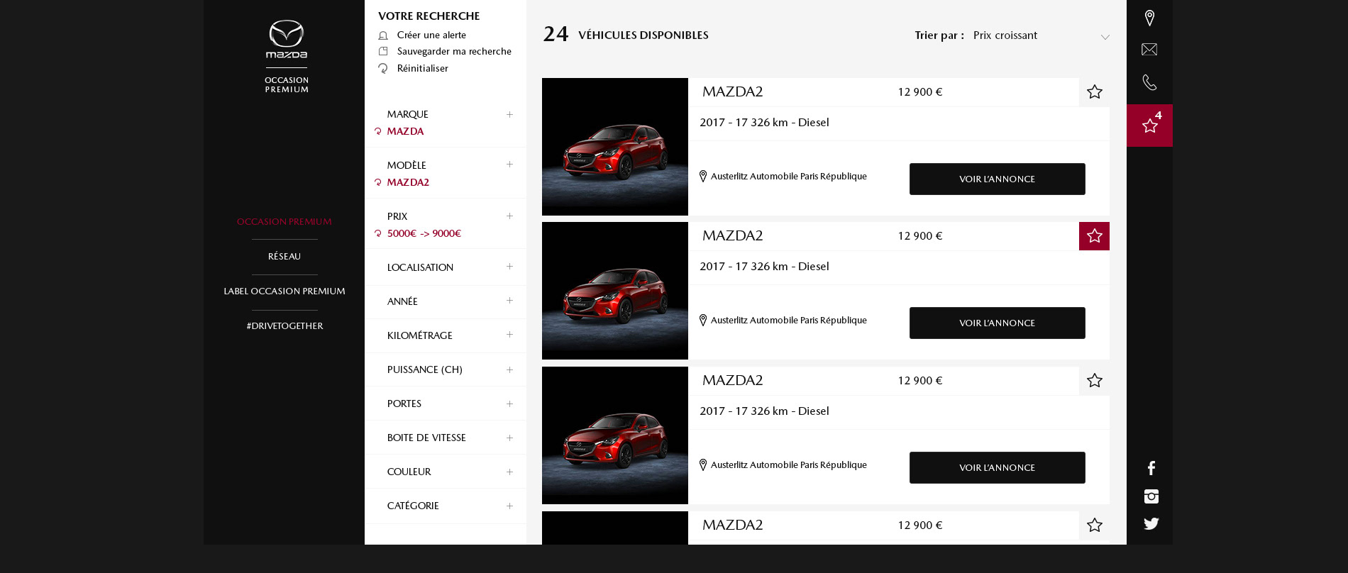The image size is (1348, 573).
Task: Unfavorite the second MAZDA2 listing red star
Action: (x=1094, y=236)
